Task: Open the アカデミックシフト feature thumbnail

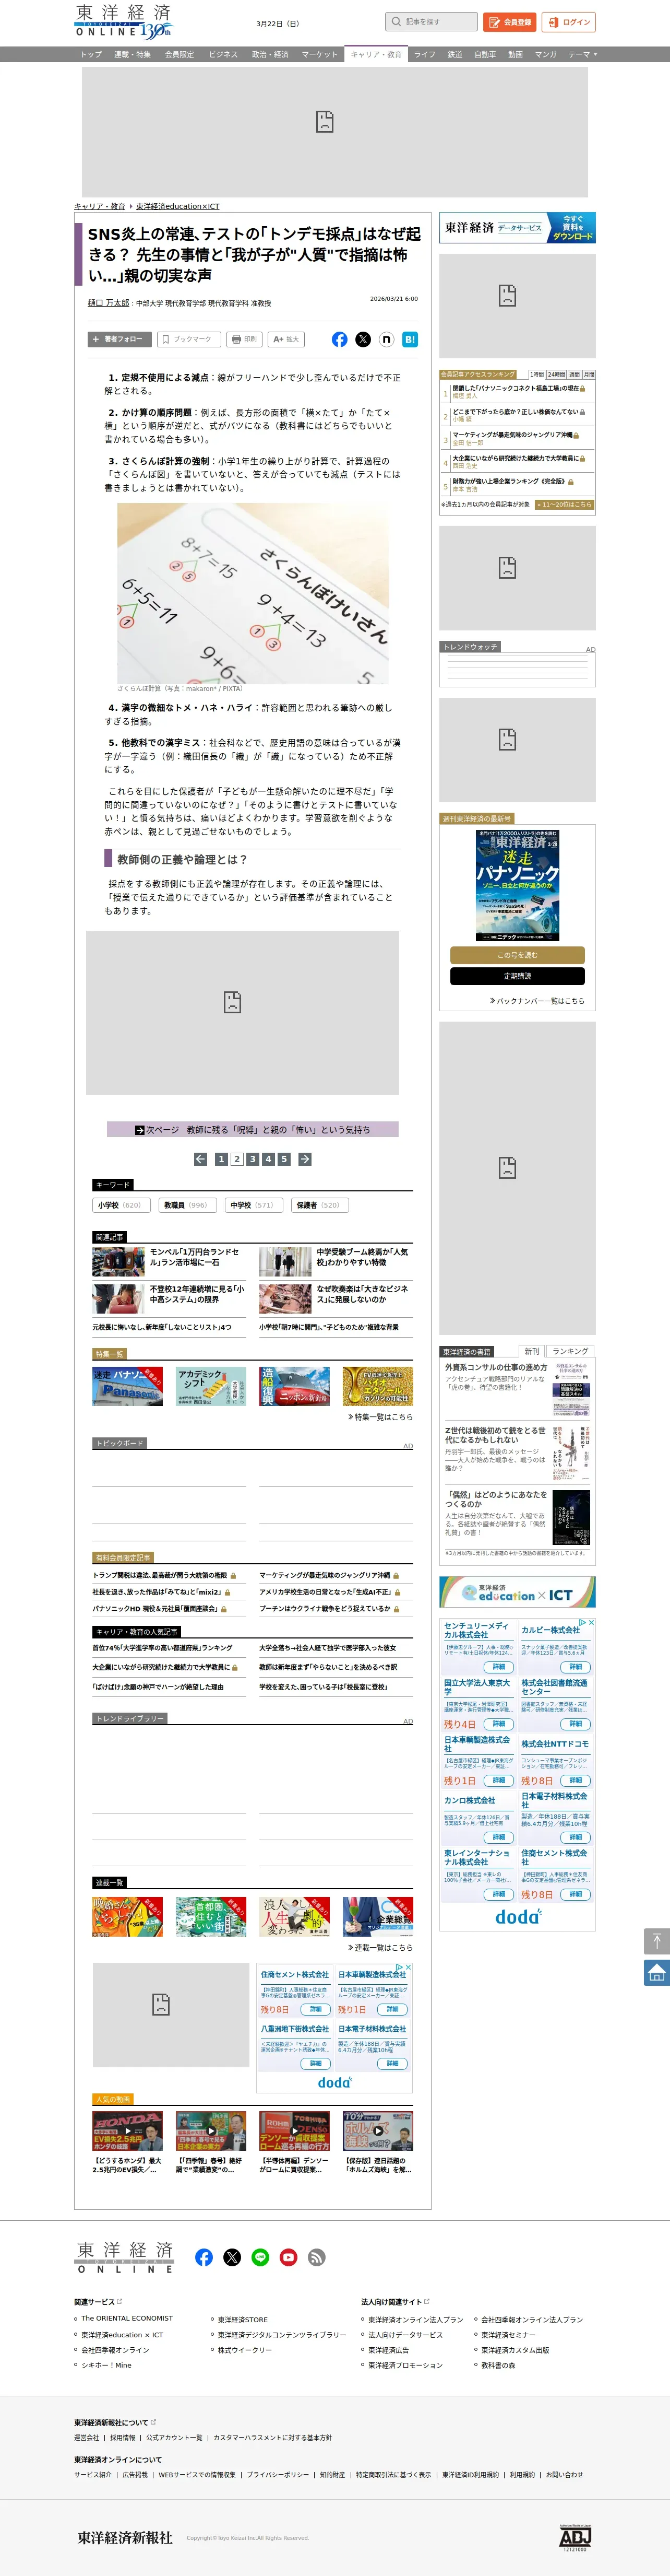Action: click(211, 1387)
